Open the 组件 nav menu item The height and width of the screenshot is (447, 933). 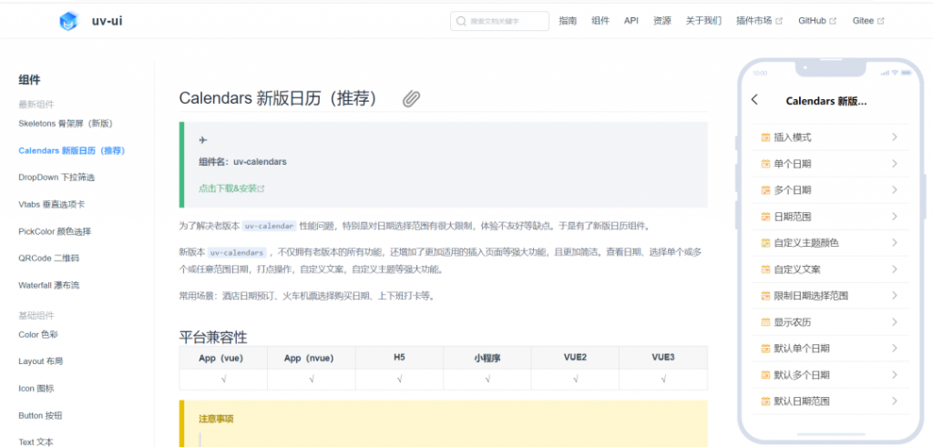point(600,21)
